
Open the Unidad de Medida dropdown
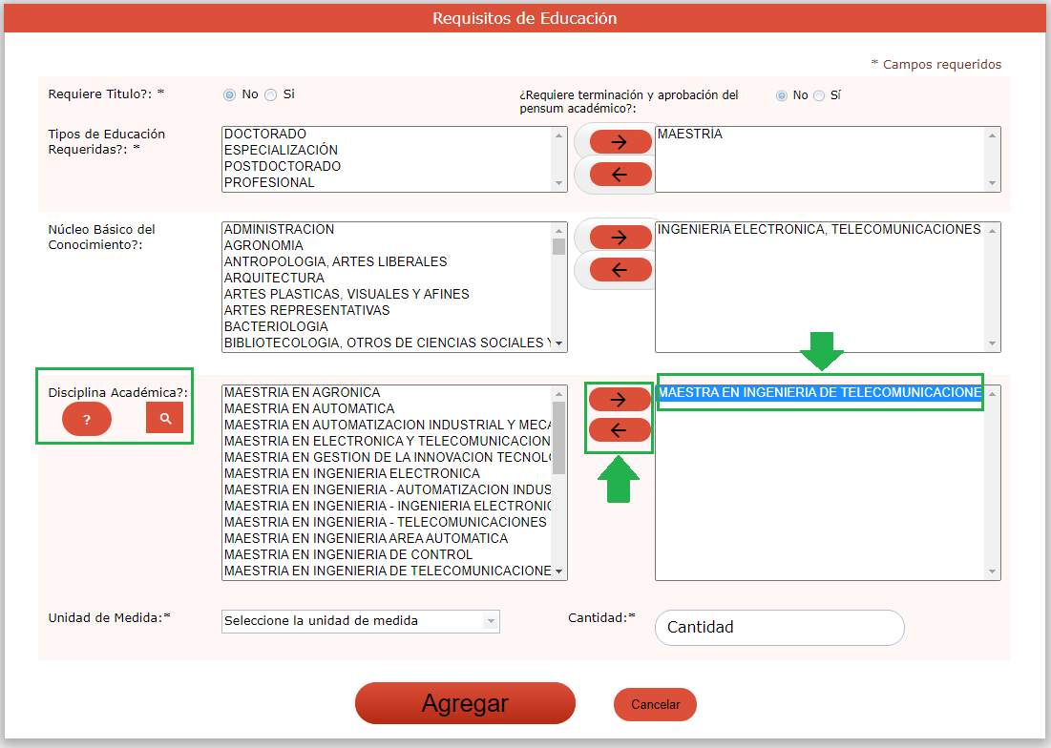[360, 621]
